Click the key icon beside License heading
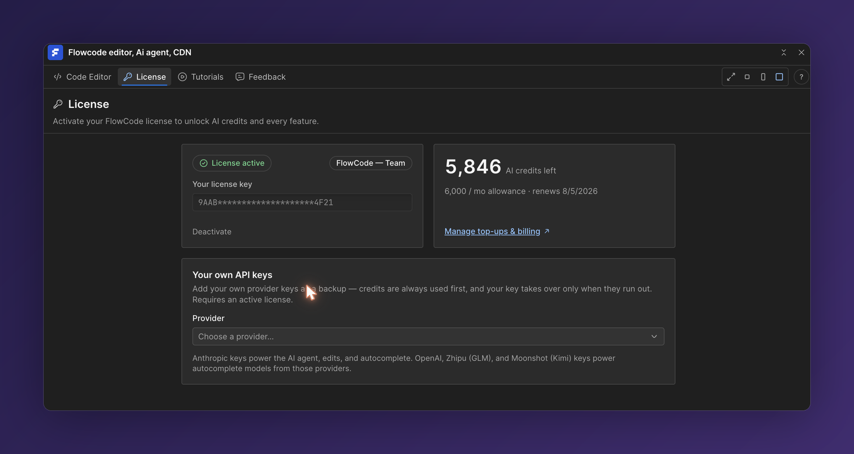Screen dimensions: 854x454 58,104
